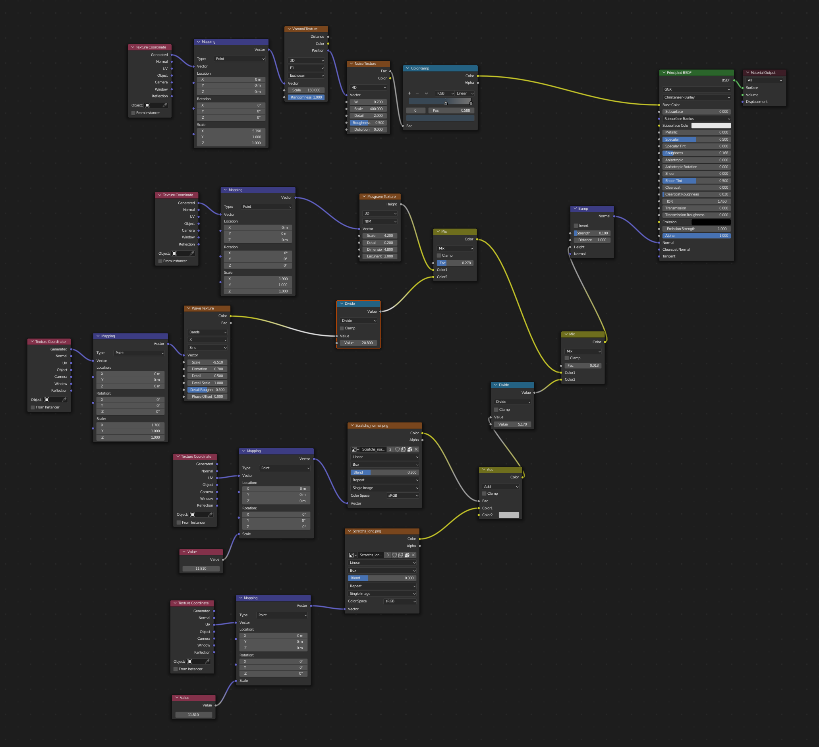Viewport: 819px width, 747px height.
Task: Click pack image icon on Scratchs_long.png node
Action: pos(407,555)
